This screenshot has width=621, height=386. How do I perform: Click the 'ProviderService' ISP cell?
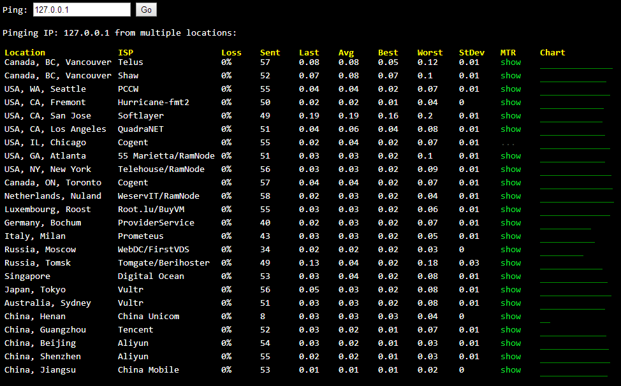click(x=156, y=223)
